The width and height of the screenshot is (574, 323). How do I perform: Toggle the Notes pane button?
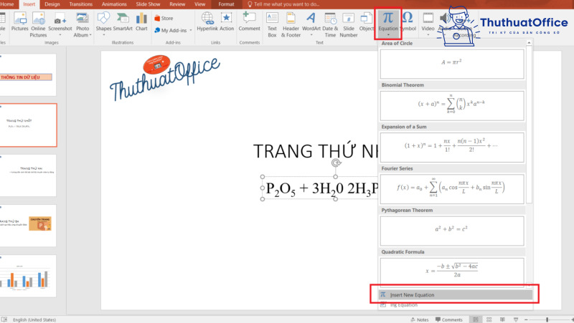[x=420, y=319]
